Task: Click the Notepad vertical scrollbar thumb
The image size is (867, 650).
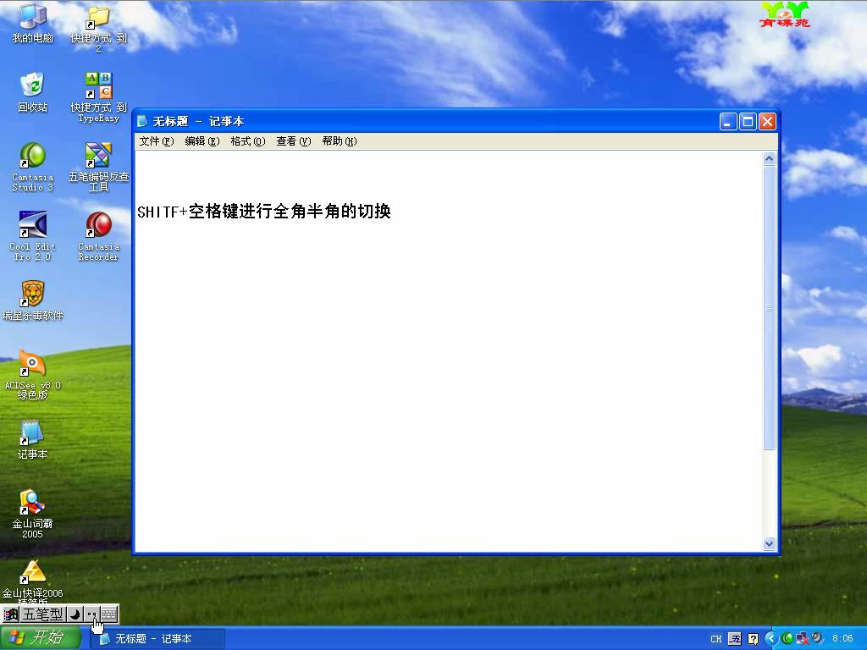Action: pyautogui.click(x=769, y=308)
